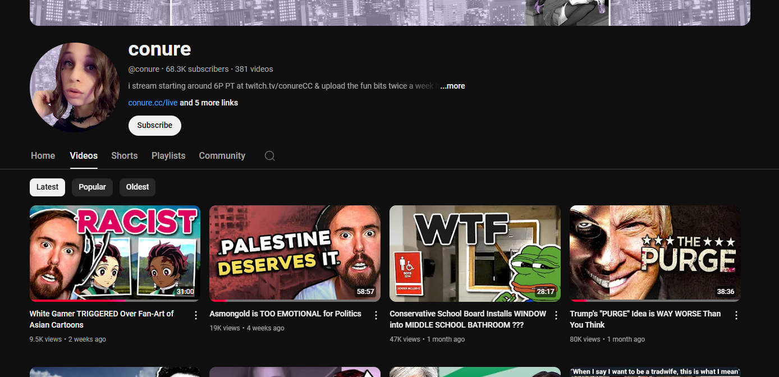Open the WTF school bathroom video thumbnail

(x=475, y=253)
